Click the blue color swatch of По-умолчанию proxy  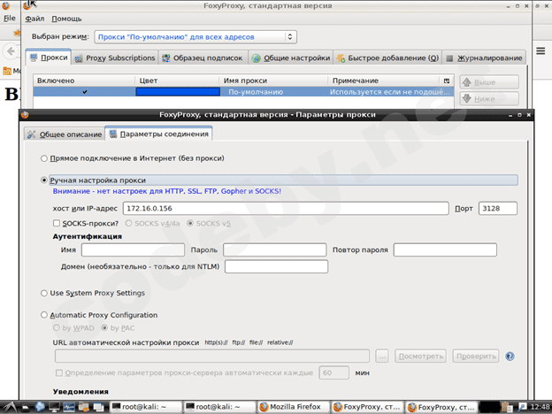click(x=178, y=92)
